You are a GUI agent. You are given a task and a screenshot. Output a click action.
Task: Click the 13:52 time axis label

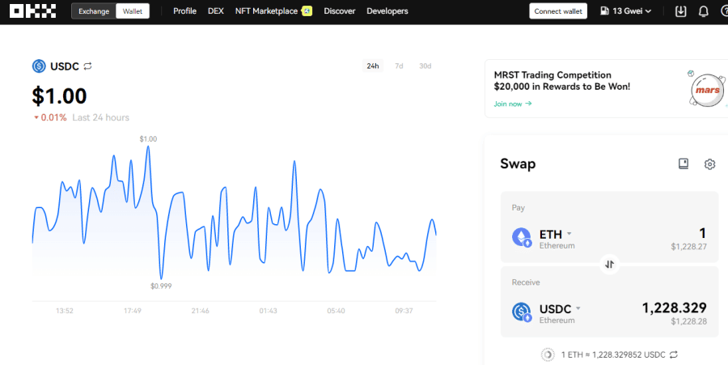point(65,311)
